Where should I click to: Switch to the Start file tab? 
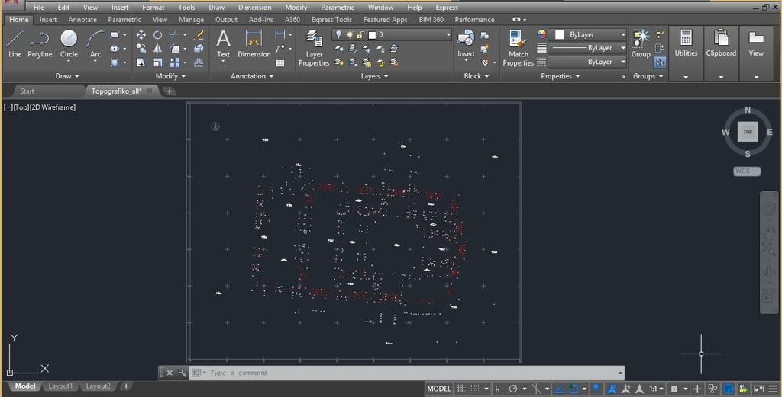pos(27,91)
